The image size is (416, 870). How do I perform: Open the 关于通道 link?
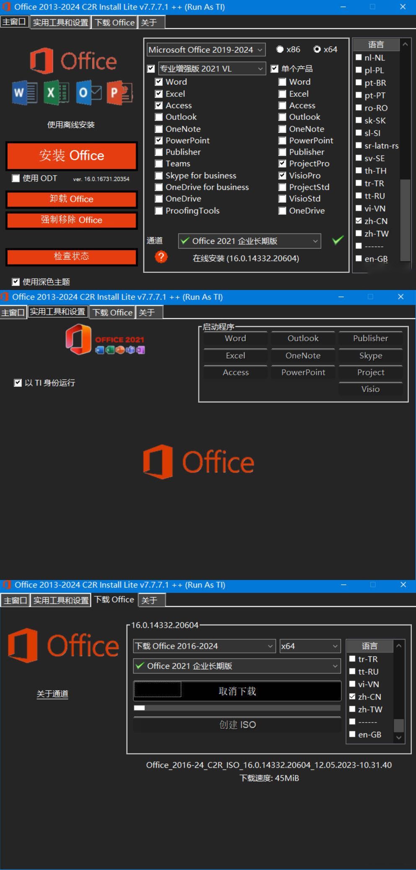tap(52, 694)
